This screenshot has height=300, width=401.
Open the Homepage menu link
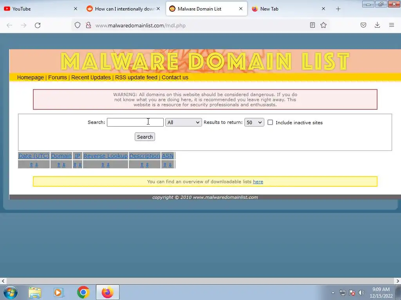pos(31,78)
